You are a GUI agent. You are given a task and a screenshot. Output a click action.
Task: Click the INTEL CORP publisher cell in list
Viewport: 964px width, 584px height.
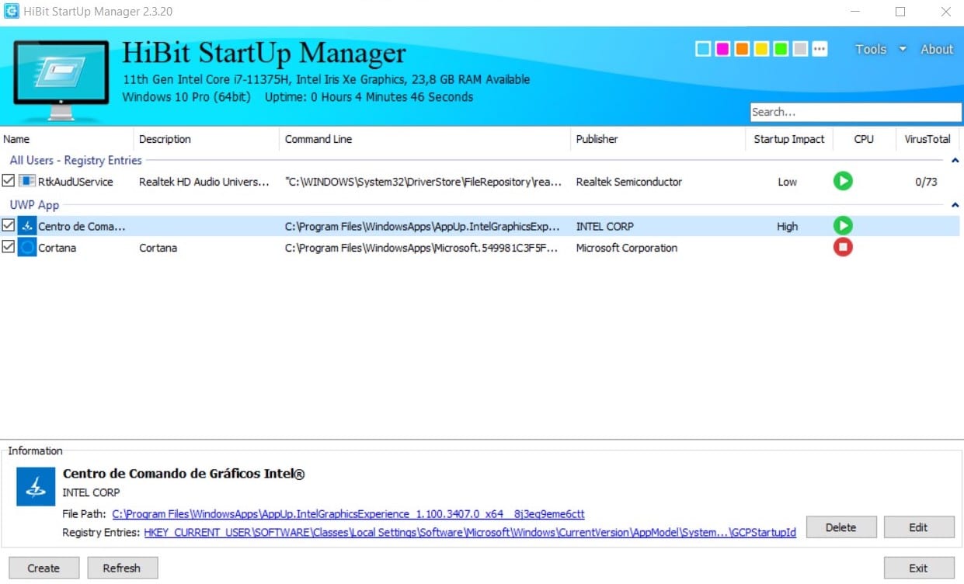(604, 227)
